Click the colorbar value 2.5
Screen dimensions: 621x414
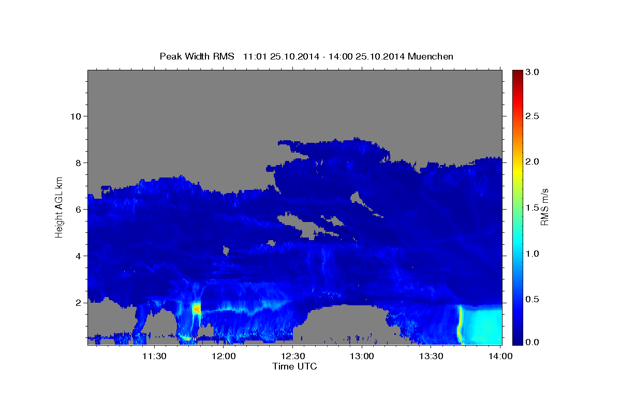coord(533,116)
